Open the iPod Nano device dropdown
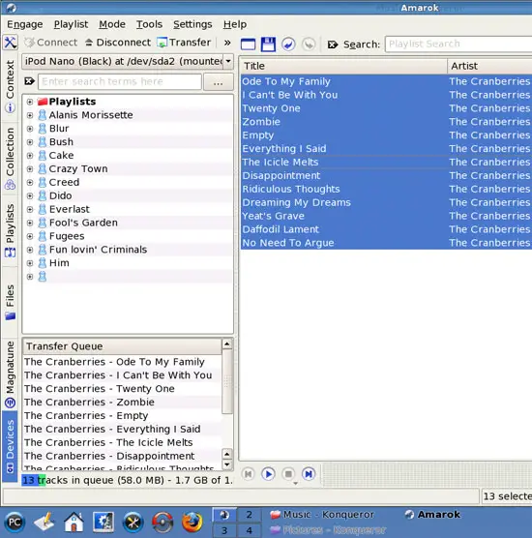532x538 pixels. point(128,61)
